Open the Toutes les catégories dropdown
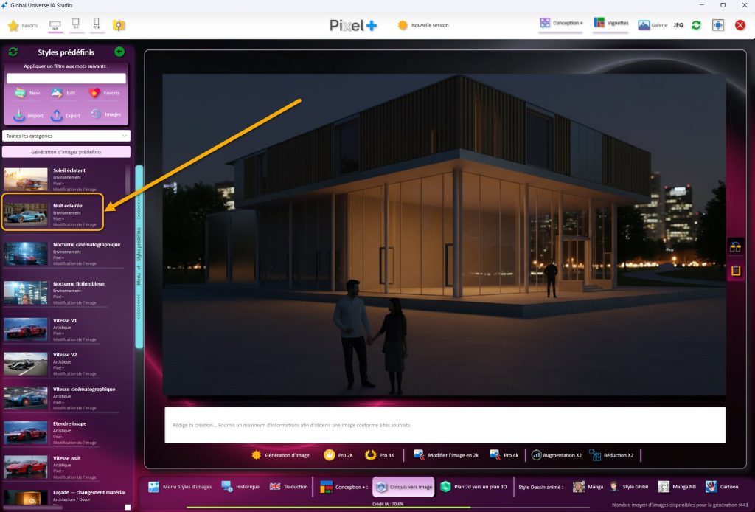 [66, 136]
